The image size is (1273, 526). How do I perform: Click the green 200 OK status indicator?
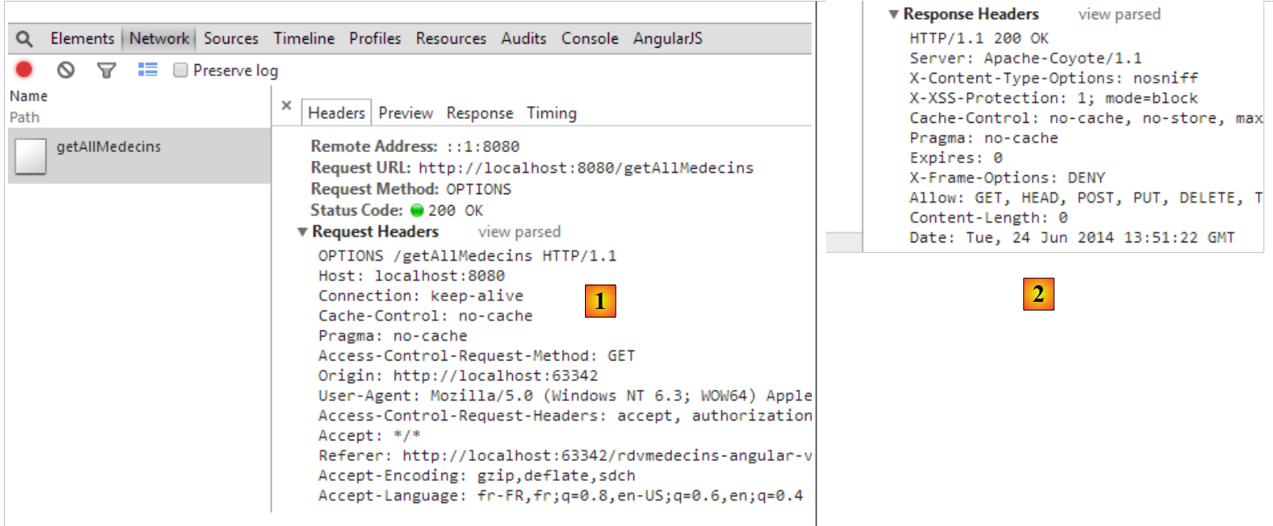tap(418, 211)
